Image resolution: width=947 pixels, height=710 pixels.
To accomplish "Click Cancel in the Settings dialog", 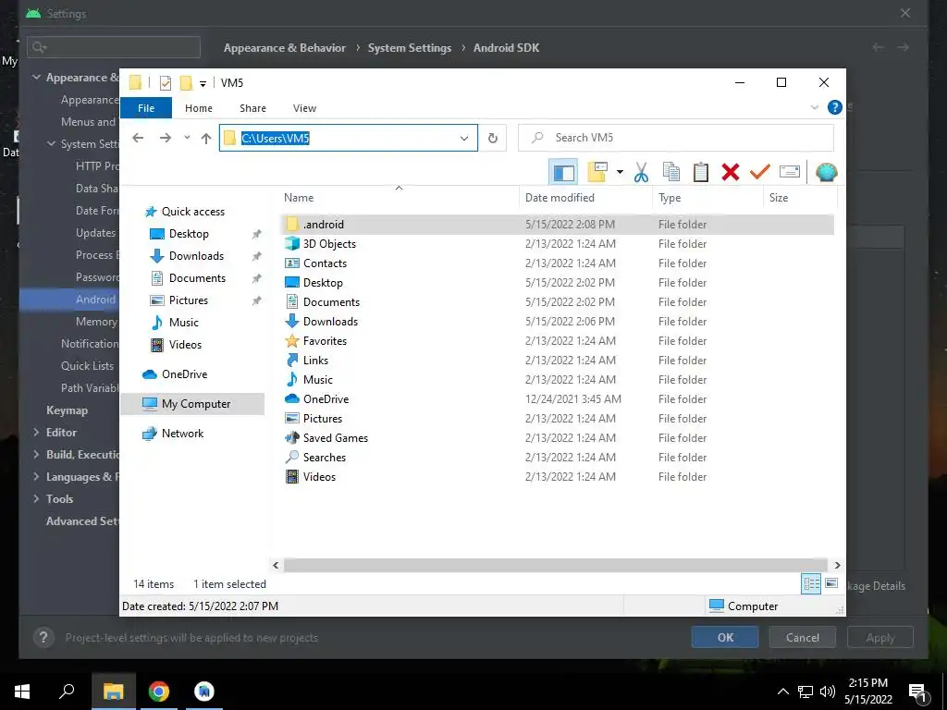I will (x=802, y=638).
